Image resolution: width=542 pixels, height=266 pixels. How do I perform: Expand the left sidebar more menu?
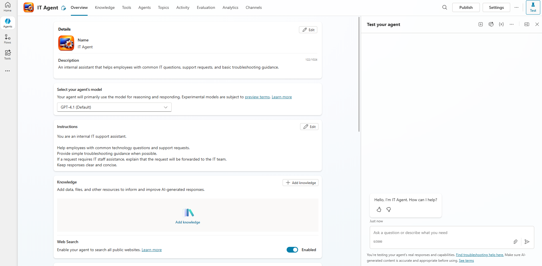[7, 71]
